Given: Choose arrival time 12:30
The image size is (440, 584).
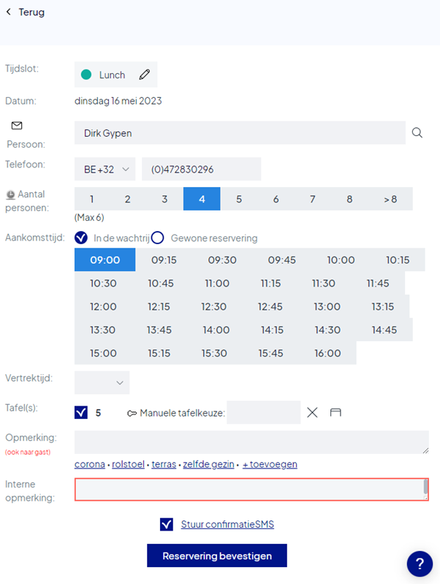Looking at the screenshot, I should coord(214,306).
